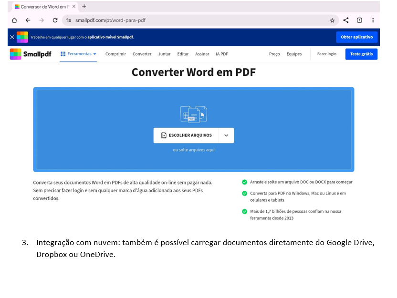Bookmark the page with the star icon
This screenshot has width=397, height=298.
coord(332,21)
